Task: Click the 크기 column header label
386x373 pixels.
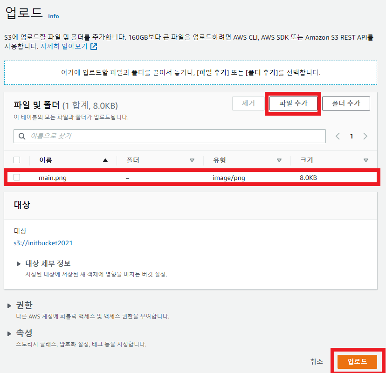Action: point(306,160)
